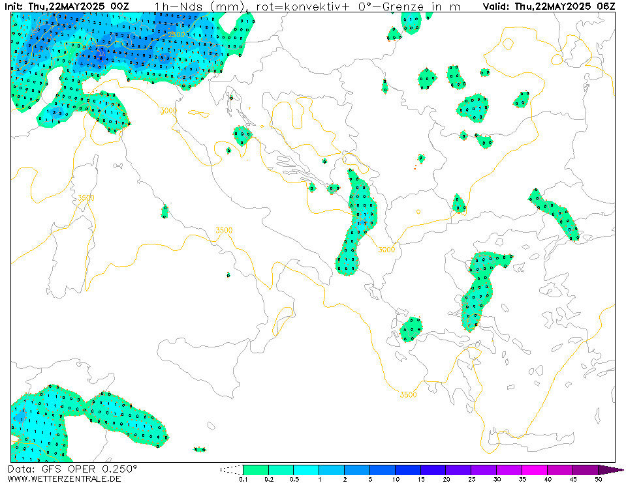
Task: Select the 25–30 mm purple legend swatch
Action: (x=484, y=470)
